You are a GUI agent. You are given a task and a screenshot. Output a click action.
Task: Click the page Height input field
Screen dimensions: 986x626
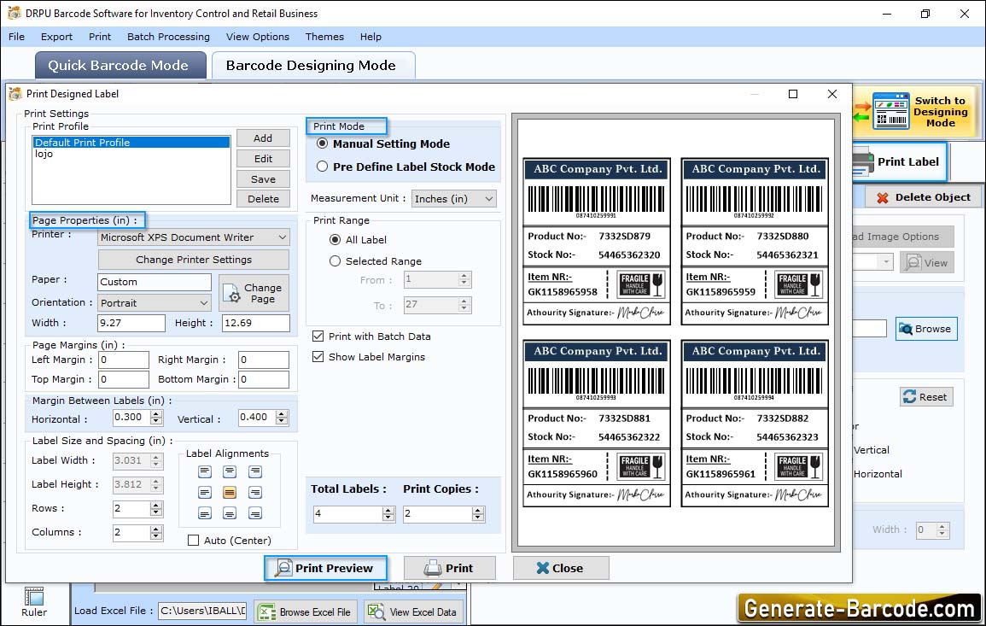pos(256,323)
